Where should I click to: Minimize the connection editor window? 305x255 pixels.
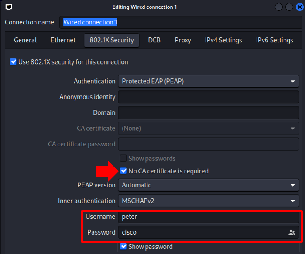tap(278, 7)
